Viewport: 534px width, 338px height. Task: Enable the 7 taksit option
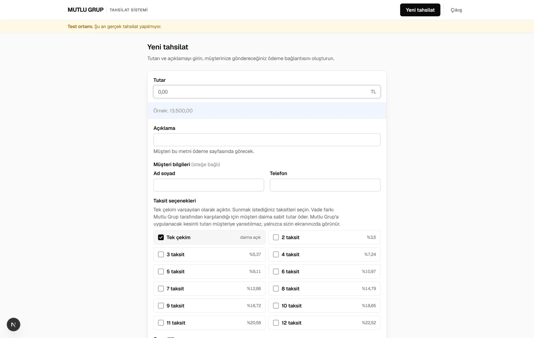[x=161, y=289]
